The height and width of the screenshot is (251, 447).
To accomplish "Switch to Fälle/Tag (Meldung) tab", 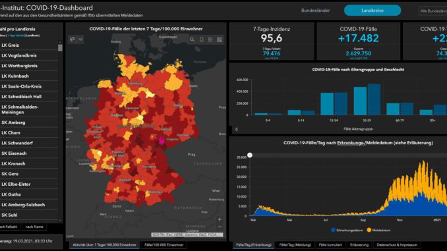I will tap(295, 244).
